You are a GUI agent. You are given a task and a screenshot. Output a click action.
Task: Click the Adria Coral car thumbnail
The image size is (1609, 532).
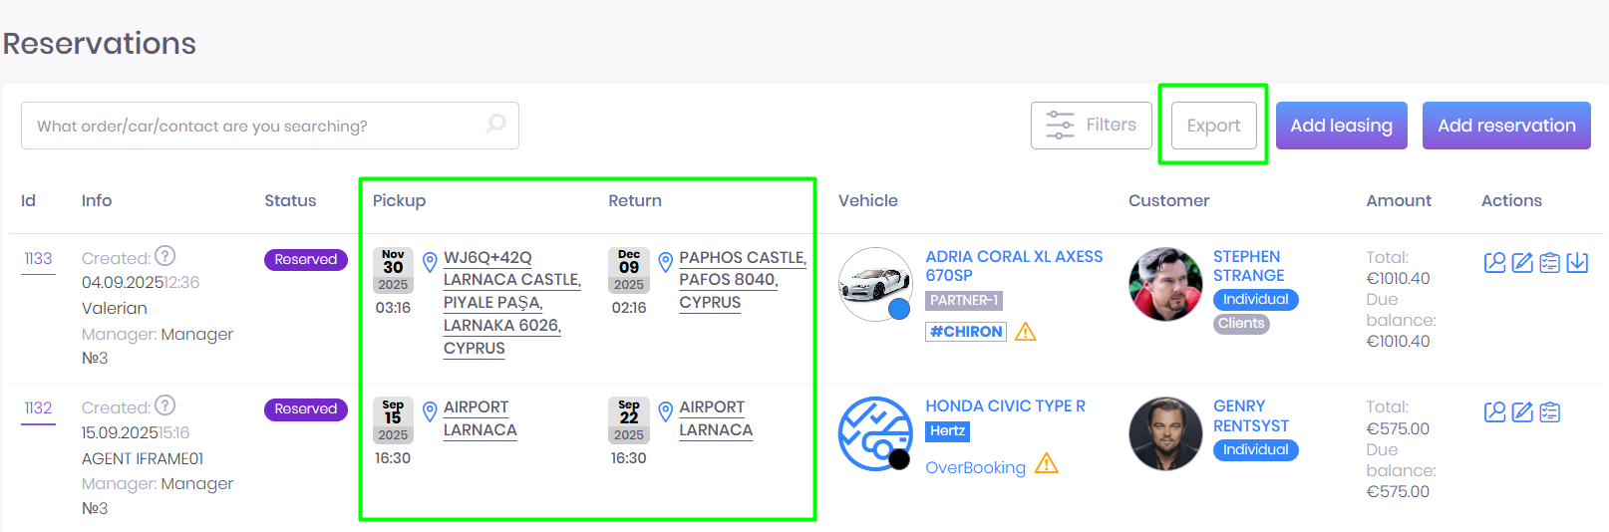click(874, 283)
